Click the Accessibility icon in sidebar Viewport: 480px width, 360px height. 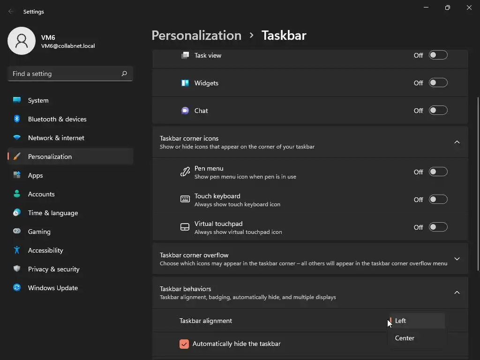pos(17,250)
